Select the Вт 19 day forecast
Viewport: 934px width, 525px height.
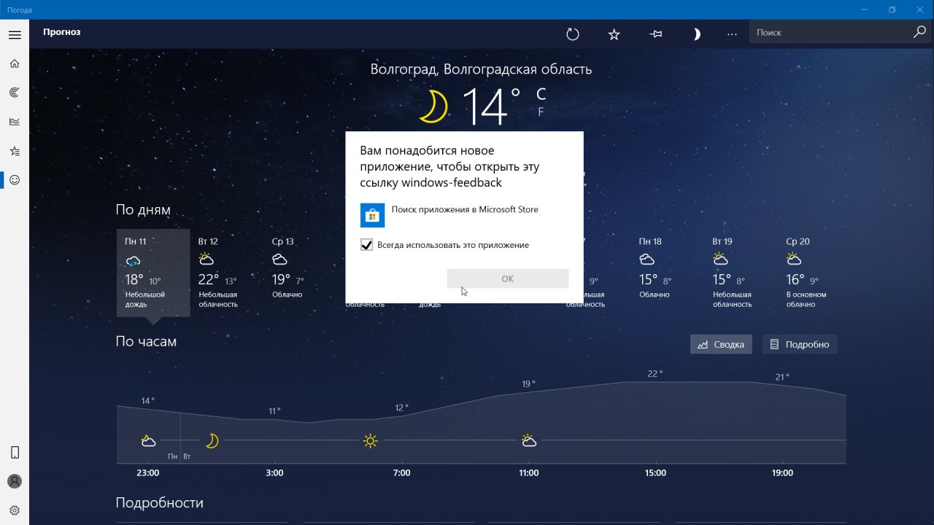[741, 273]
